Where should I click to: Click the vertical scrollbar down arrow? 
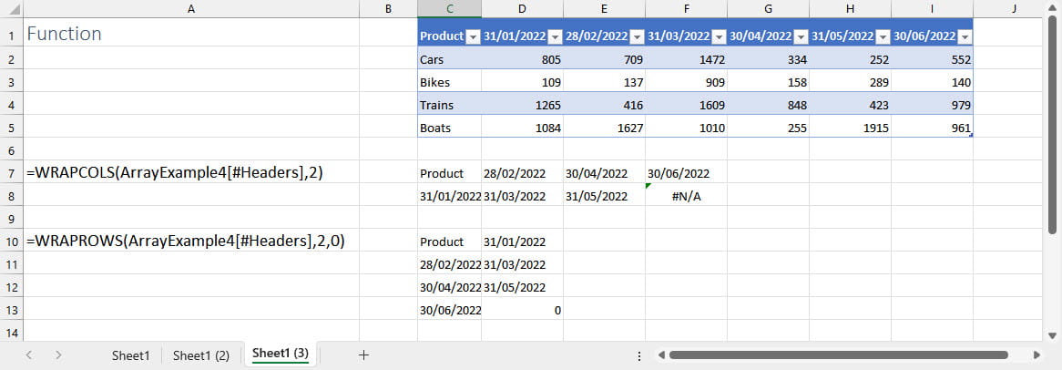pyautogui.click(x=1054, y=334)
